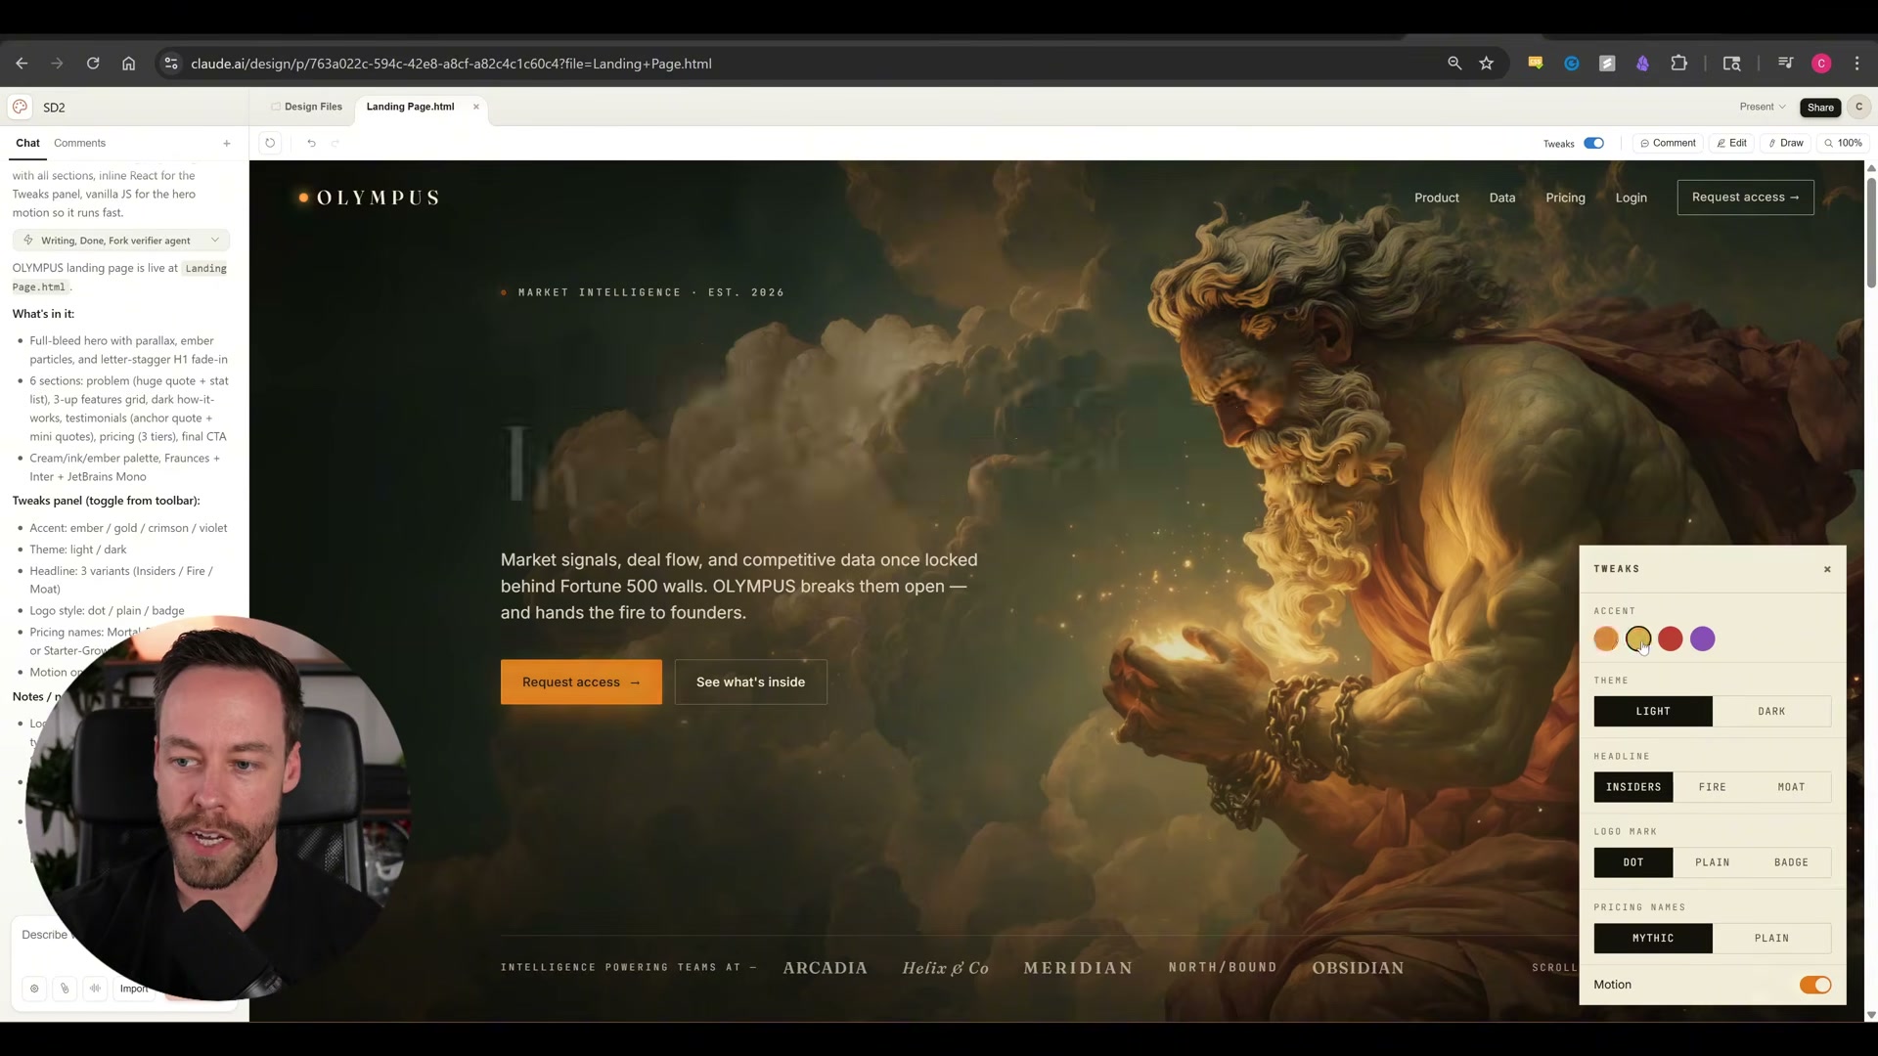Image resolution: width=1878 pixels, height=1056 pixels.
Task: Close the Tweaks panel
Action: click(x=1827, y=569)
